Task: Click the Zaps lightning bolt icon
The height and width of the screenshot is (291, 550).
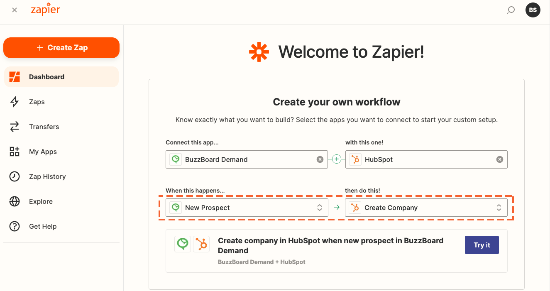Action: click(15, 102)
